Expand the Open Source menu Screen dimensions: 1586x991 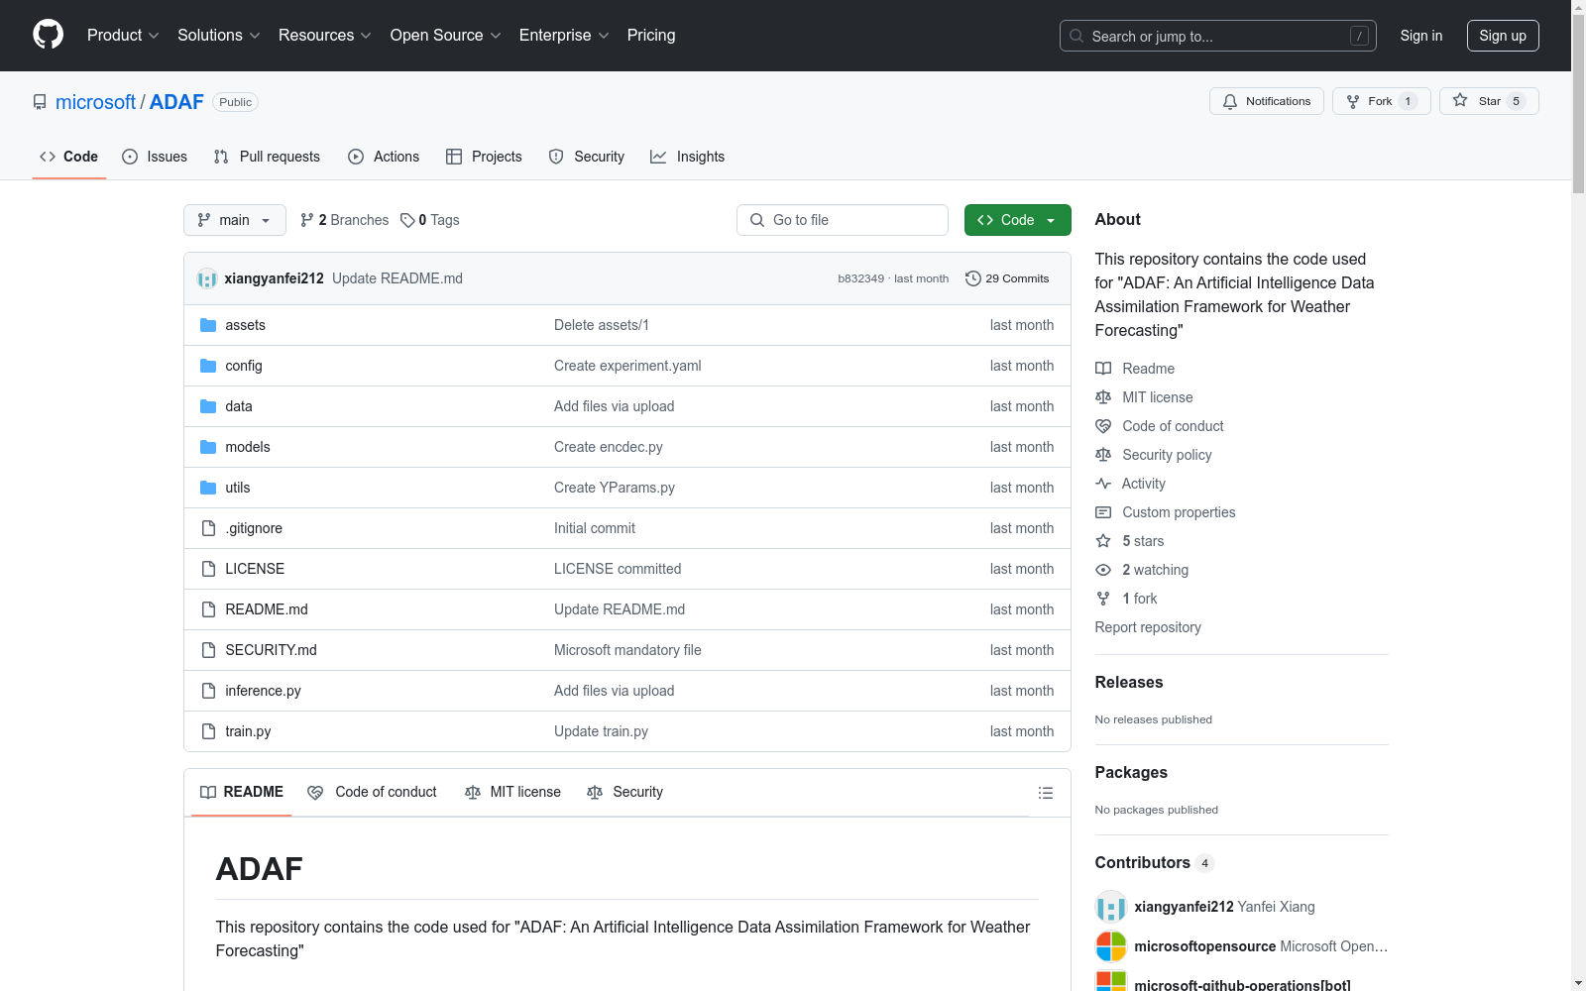[x=446, y=36]
